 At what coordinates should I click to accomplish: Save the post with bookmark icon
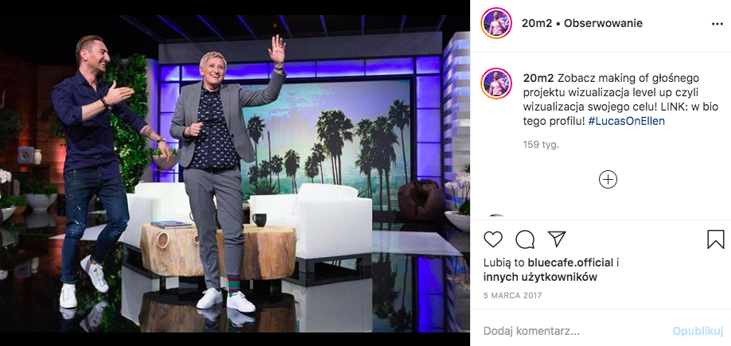tap(716, 239)
